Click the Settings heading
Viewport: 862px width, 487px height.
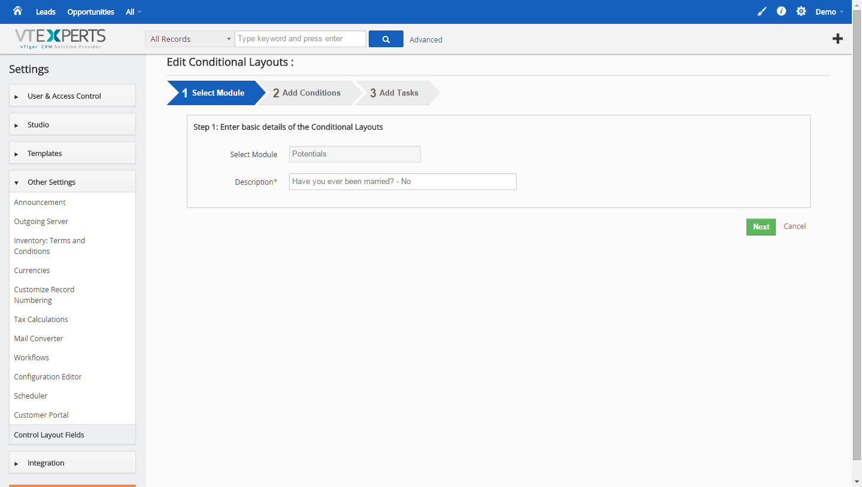pyautogui.click(x=29, y=69)
